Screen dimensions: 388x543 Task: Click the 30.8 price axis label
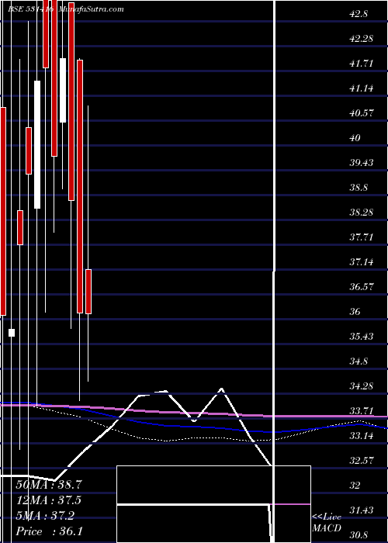click(359, 534)
